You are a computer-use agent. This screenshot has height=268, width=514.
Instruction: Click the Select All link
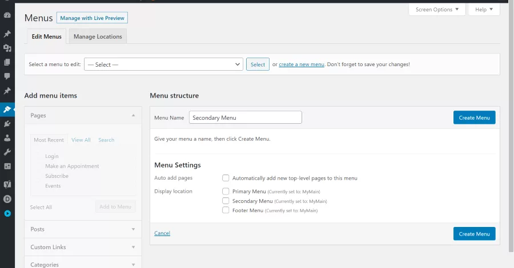coord(41,207)
